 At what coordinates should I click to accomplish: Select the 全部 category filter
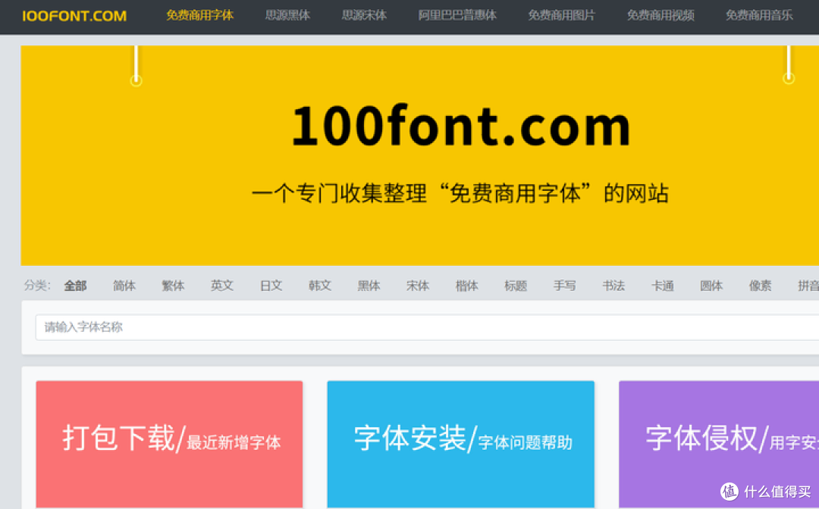tap(75, 286)
